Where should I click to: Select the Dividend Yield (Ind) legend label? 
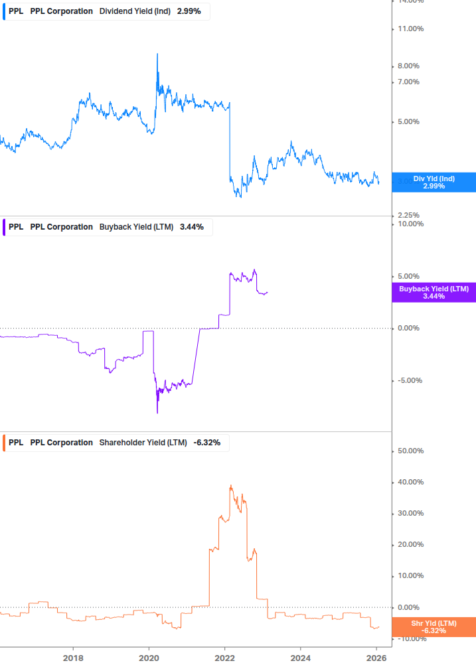[x=135, y=11]
